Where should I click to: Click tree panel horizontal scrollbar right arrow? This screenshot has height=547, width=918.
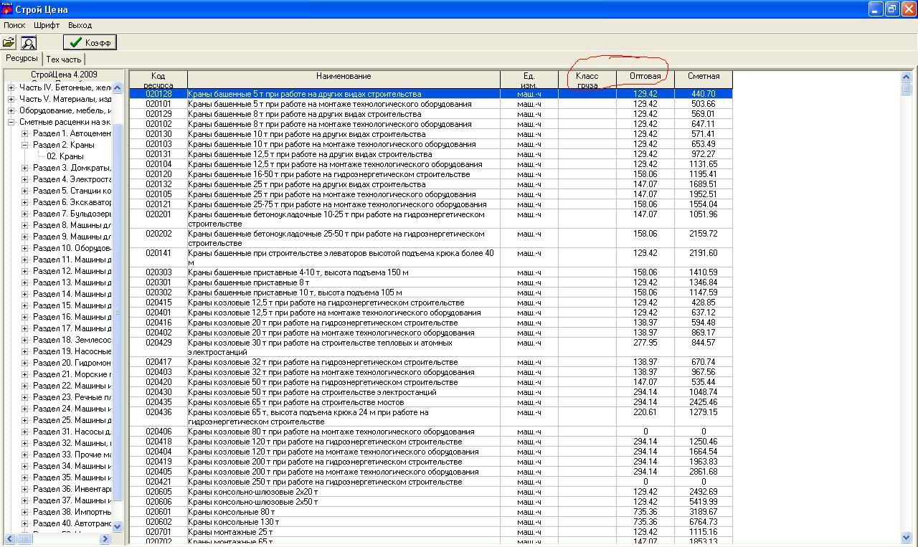click(105, 538)
